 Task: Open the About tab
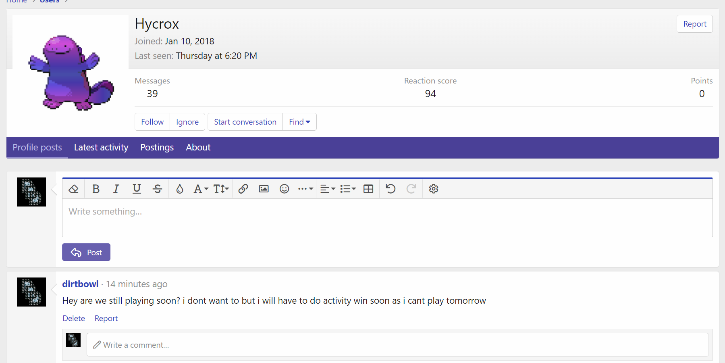(198, 148)
